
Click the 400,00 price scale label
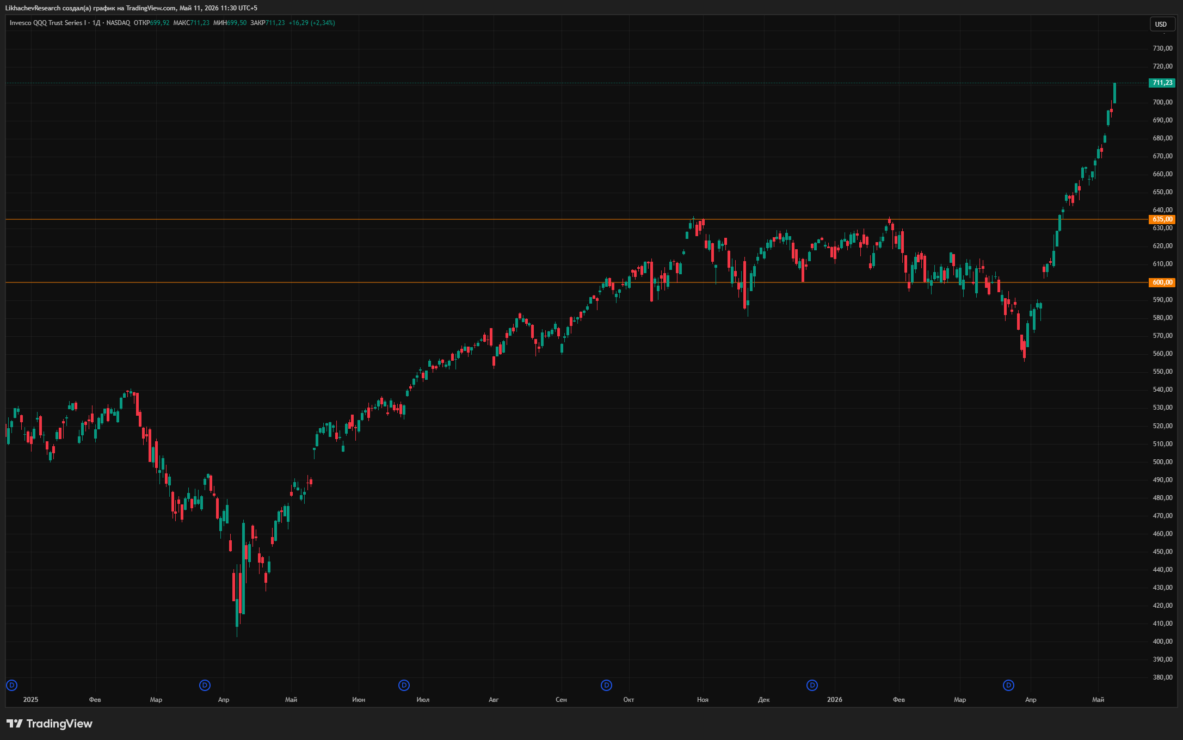click(x=1162, y=642)
